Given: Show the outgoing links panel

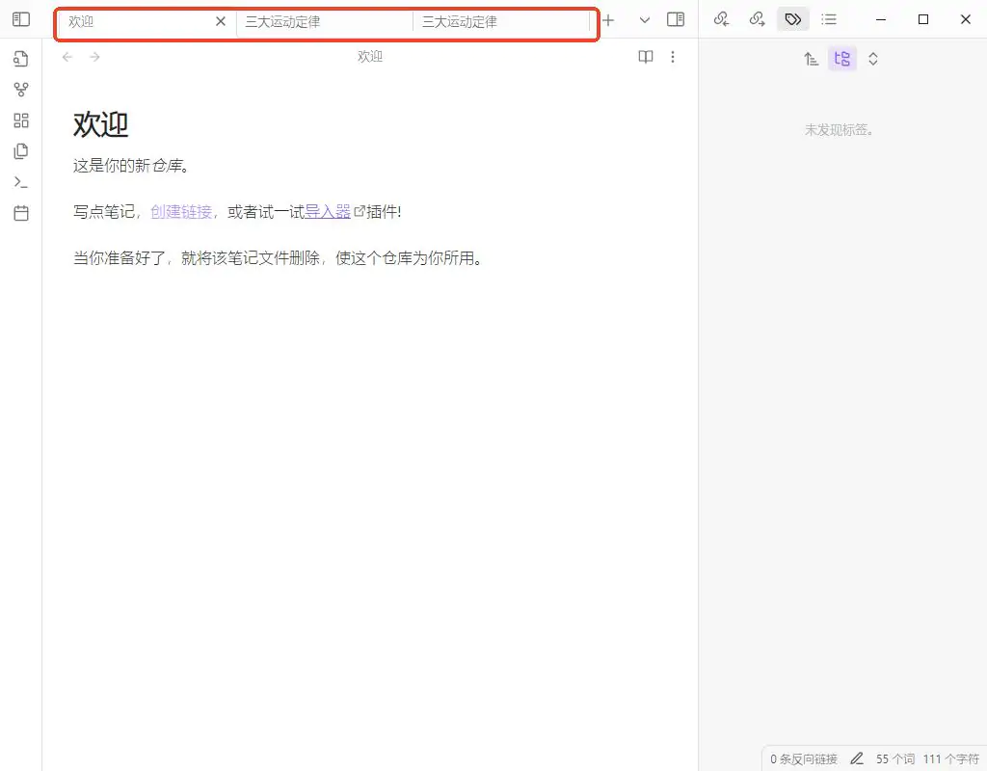Looking at the screenshot, I should pyautogui.click(x=757, y=19).
